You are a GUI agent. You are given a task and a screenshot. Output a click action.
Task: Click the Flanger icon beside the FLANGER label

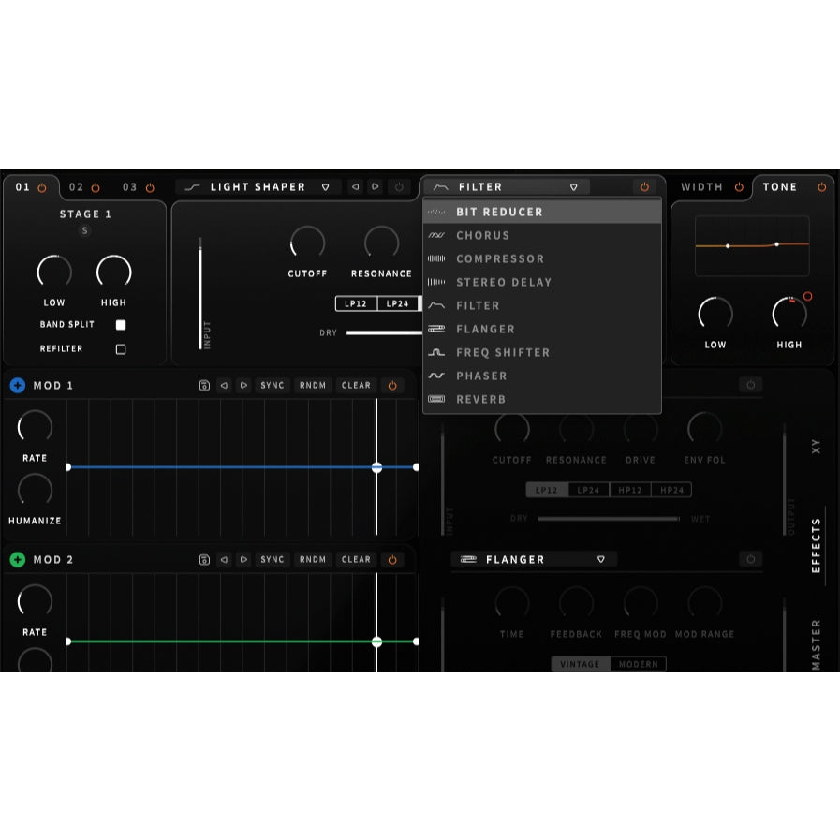coord(468,559)
